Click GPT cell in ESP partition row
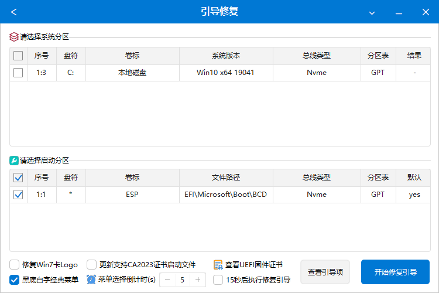Image resolution: width=439 pixels, height=293 pixels. [378, 195]
